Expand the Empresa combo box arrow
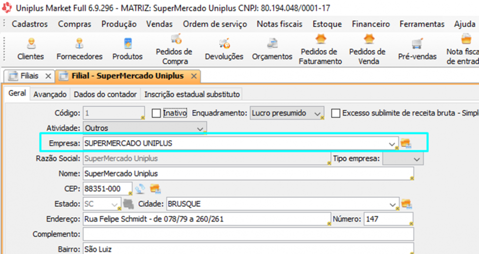This screenshot has height=254, width=479. [x=392, y=144]
